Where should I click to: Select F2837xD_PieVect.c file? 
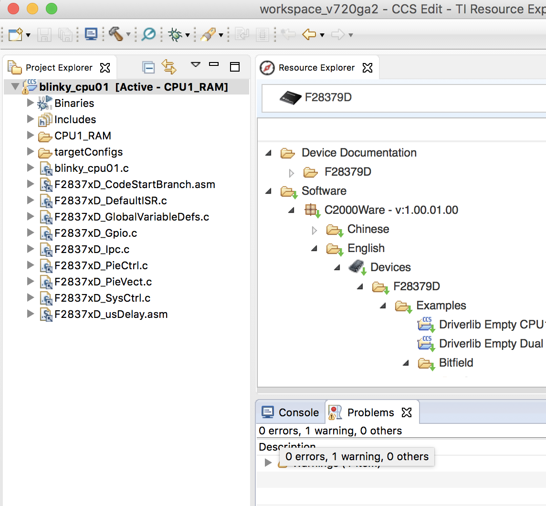point(103,282)
